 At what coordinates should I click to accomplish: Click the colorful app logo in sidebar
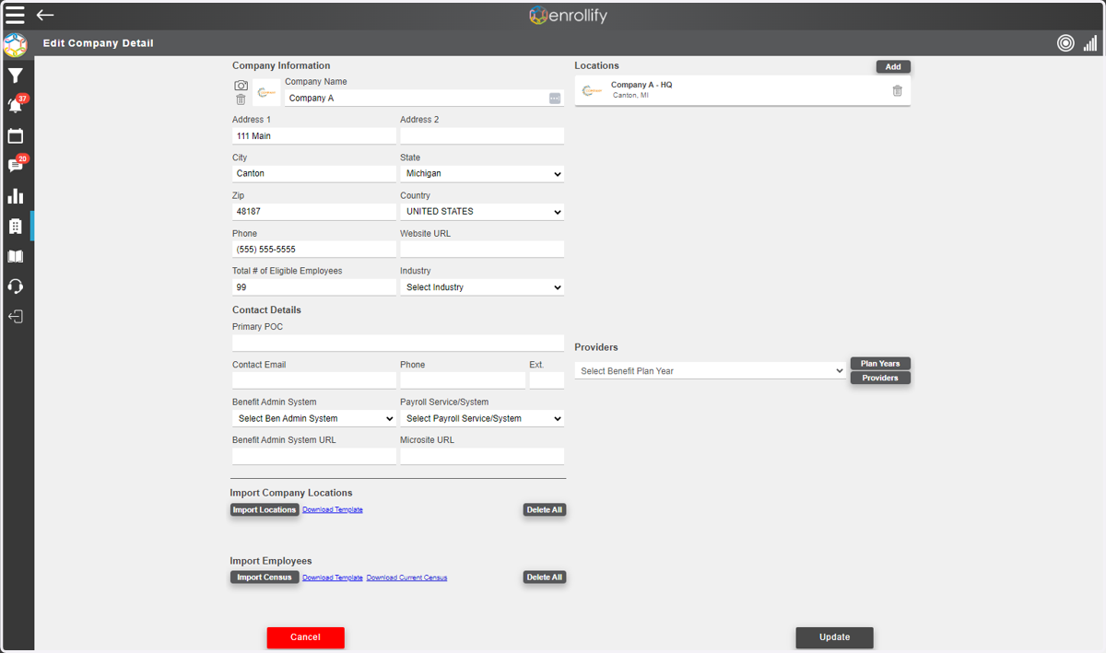click(x=15, y=44)
